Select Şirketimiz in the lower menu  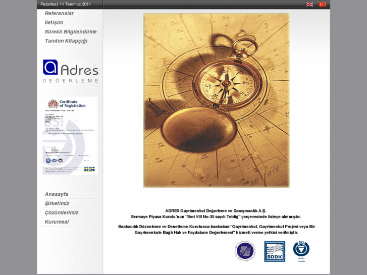(57, 203)
